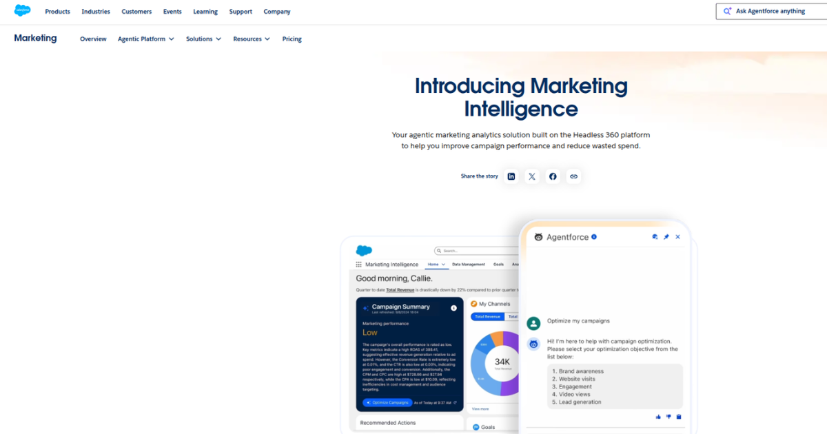This screenshot has height=434, width=827.
Task: Share the story on Facebook
Action: tap(553, 176)
